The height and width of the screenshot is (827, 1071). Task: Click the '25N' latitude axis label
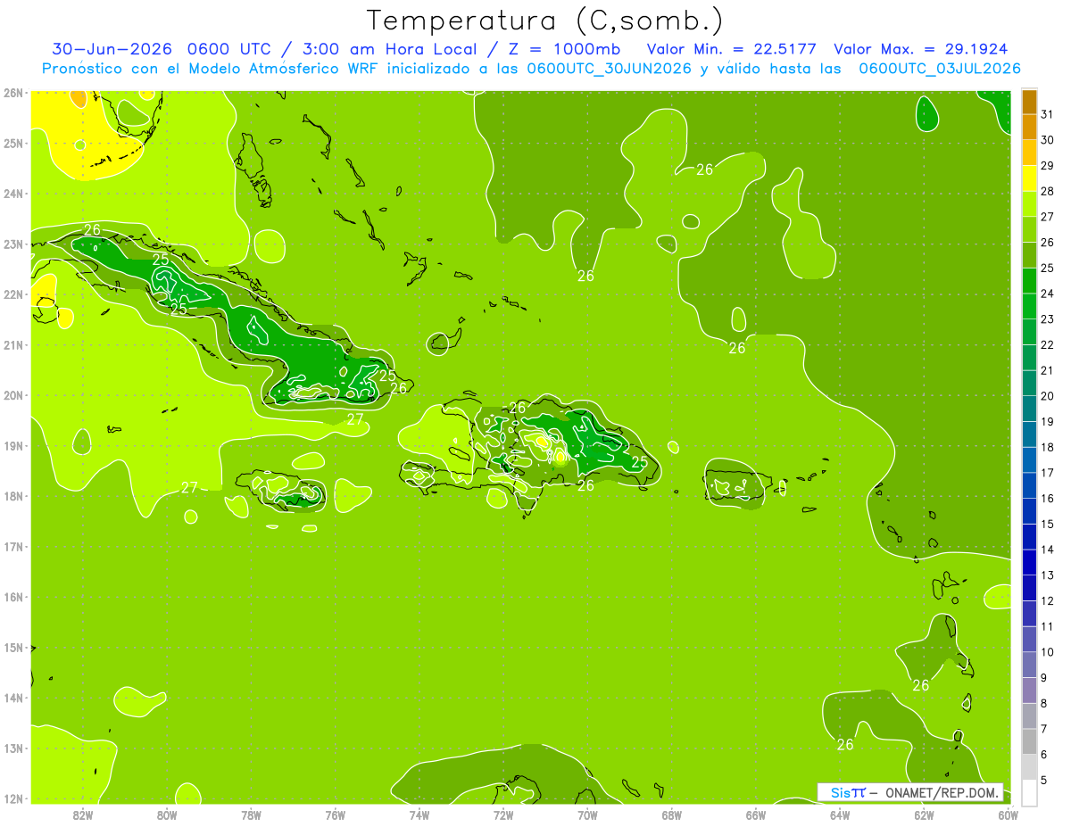coord(12,143)
